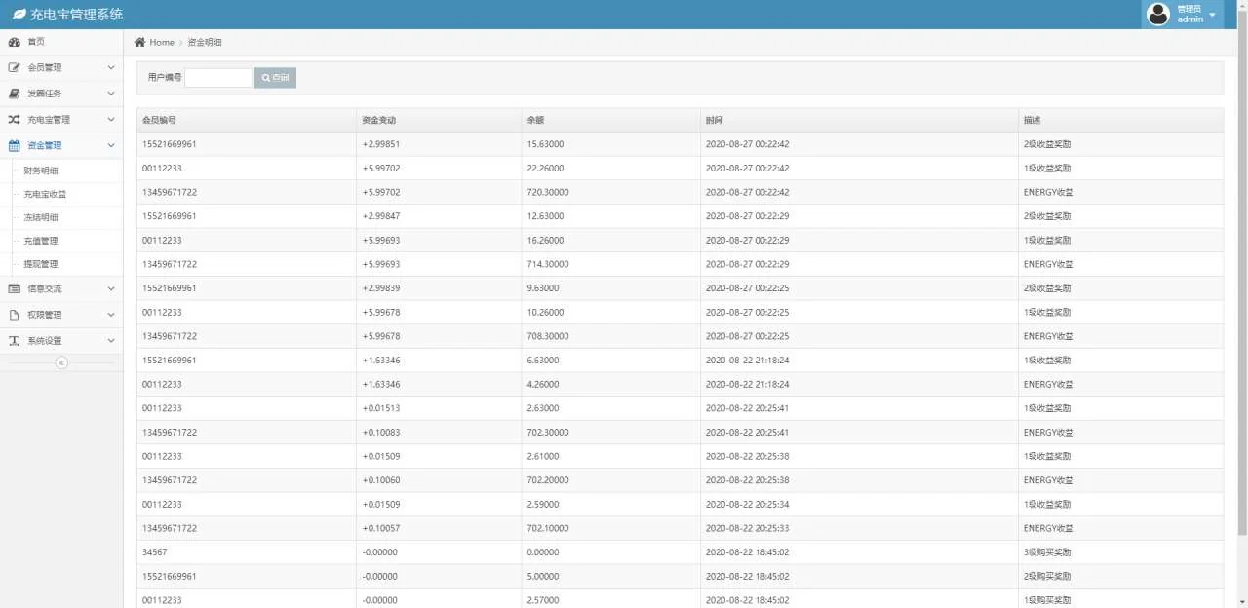Click the dashboard icon beside 首页

tap(14, 42)
